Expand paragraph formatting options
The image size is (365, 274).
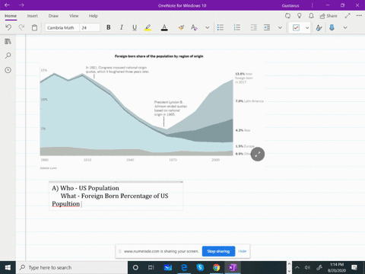280,27
